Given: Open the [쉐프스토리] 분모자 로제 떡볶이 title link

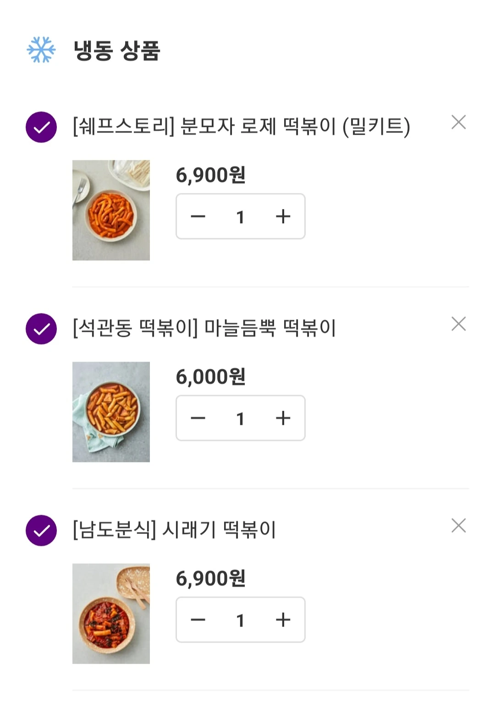Looking at the screenshot, I should tap(241, 127).
